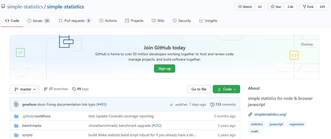This screenshot has width=331, height=139.
Task: Click the green commit status checkmark
Action: [x=171, y=105]
